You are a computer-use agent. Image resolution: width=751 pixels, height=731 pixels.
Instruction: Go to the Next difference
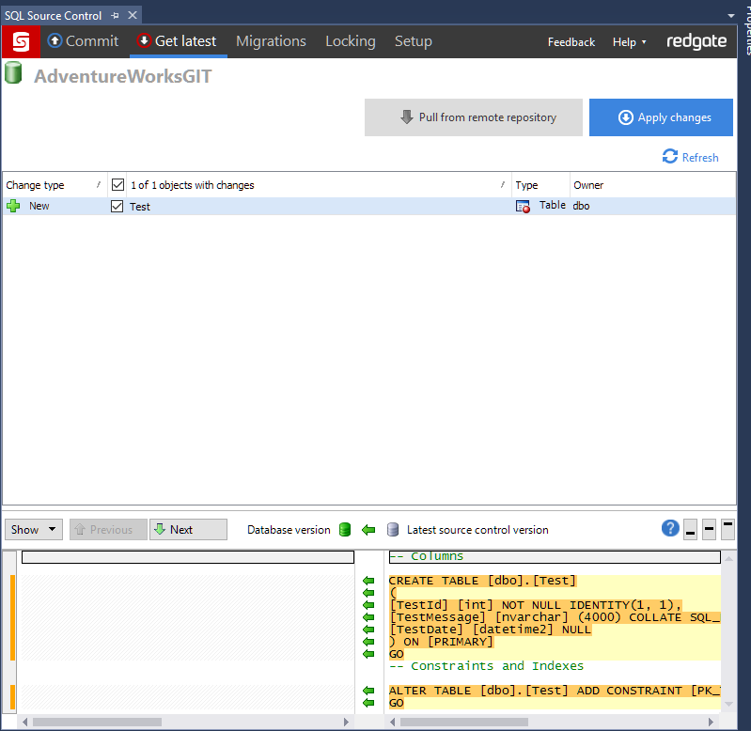tap(188, 530)
